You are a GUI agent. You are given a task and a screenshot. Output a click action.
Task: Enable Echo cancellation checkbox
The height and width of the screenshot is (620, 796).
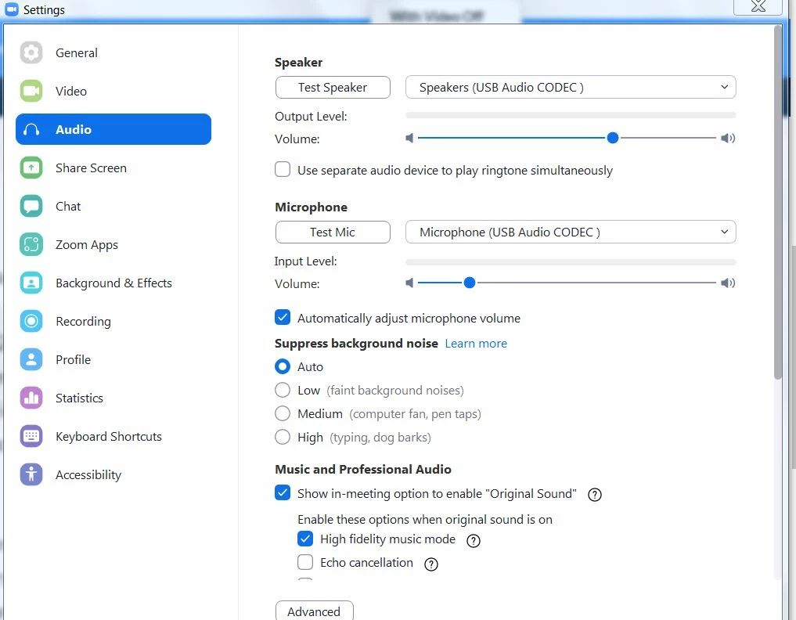[x=305, y=562]
